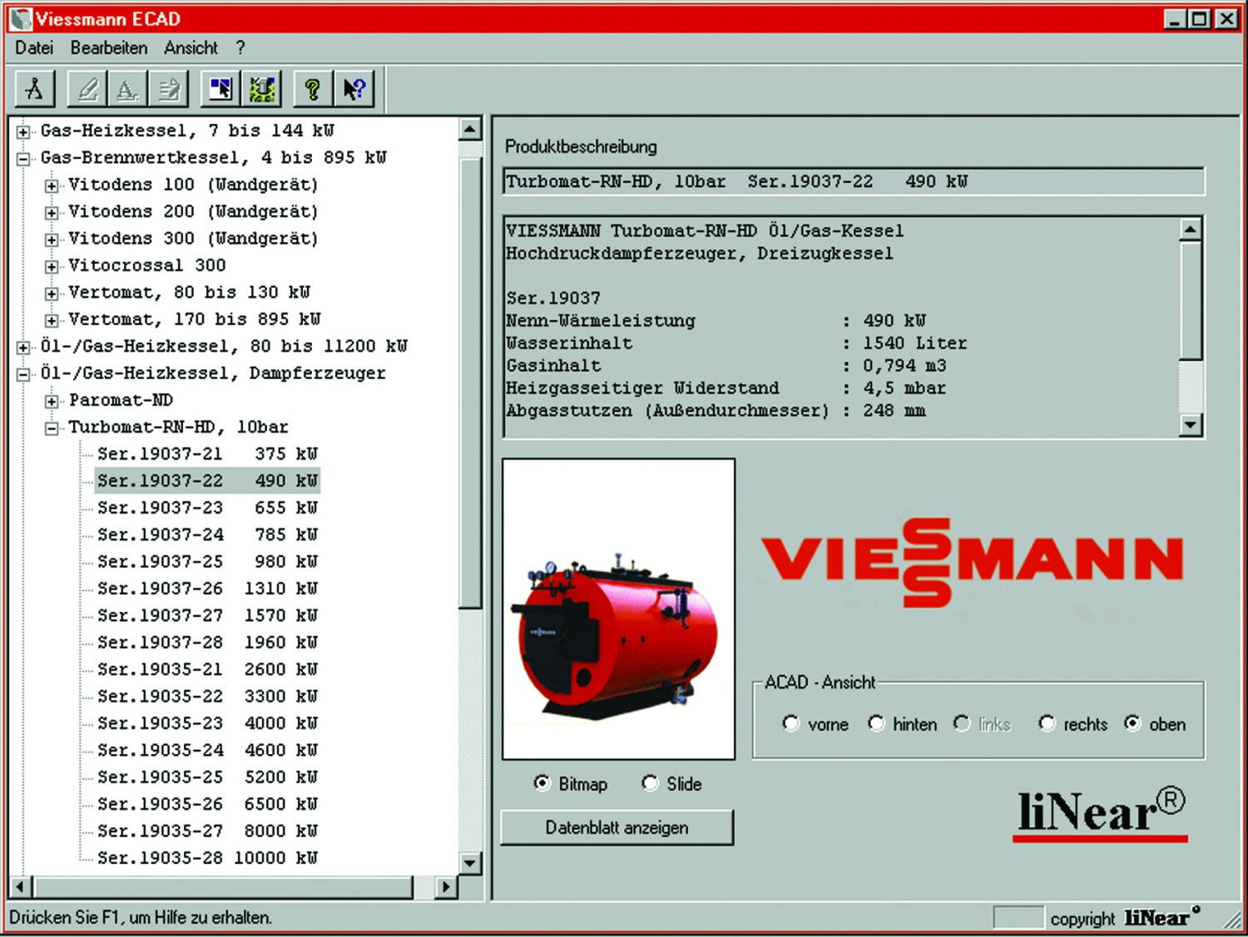Select Ser.19037-22 490 kW
This screenshot has width=1248, height=937.
[x=207, y=481]
